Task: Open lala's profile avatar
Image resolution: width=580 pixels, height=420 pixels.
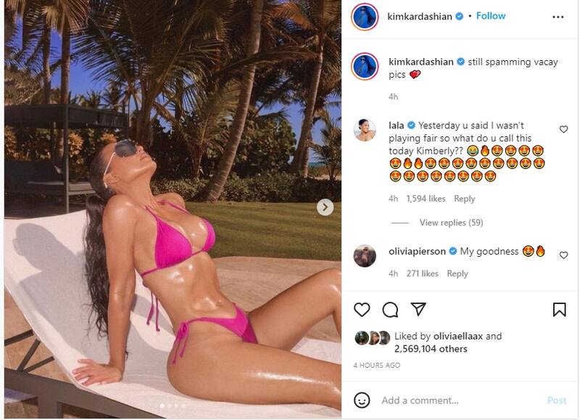Action: pyautogui.click(x=365, y=131)
